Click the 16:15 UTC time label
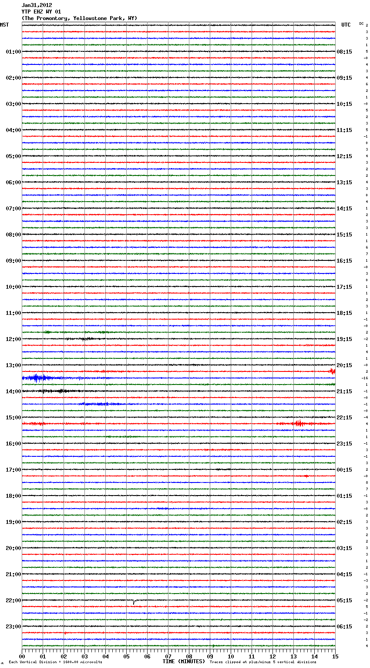Image resolution: width=370 pixels, height=668 pixels. click(x=344, y=261)
